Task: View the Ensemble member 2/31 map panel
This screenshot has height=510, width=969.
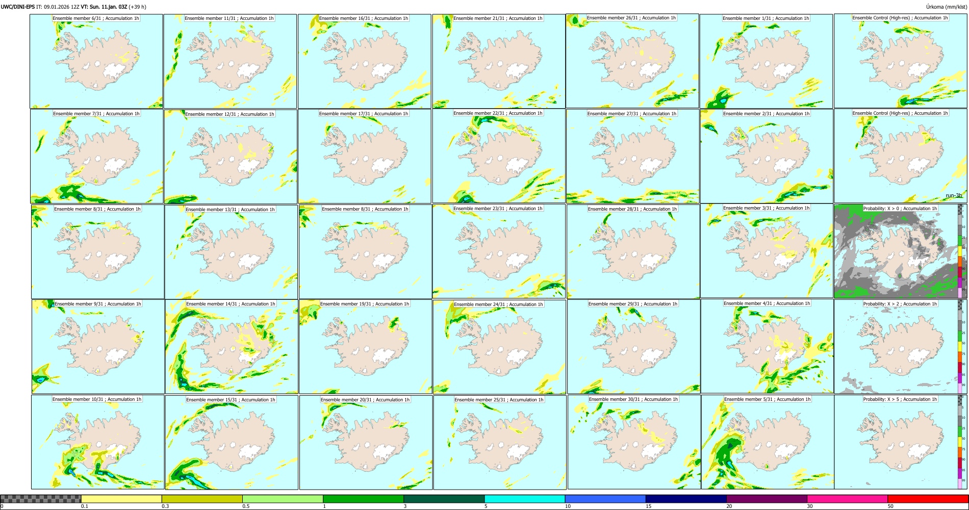Action: [767, 157]
